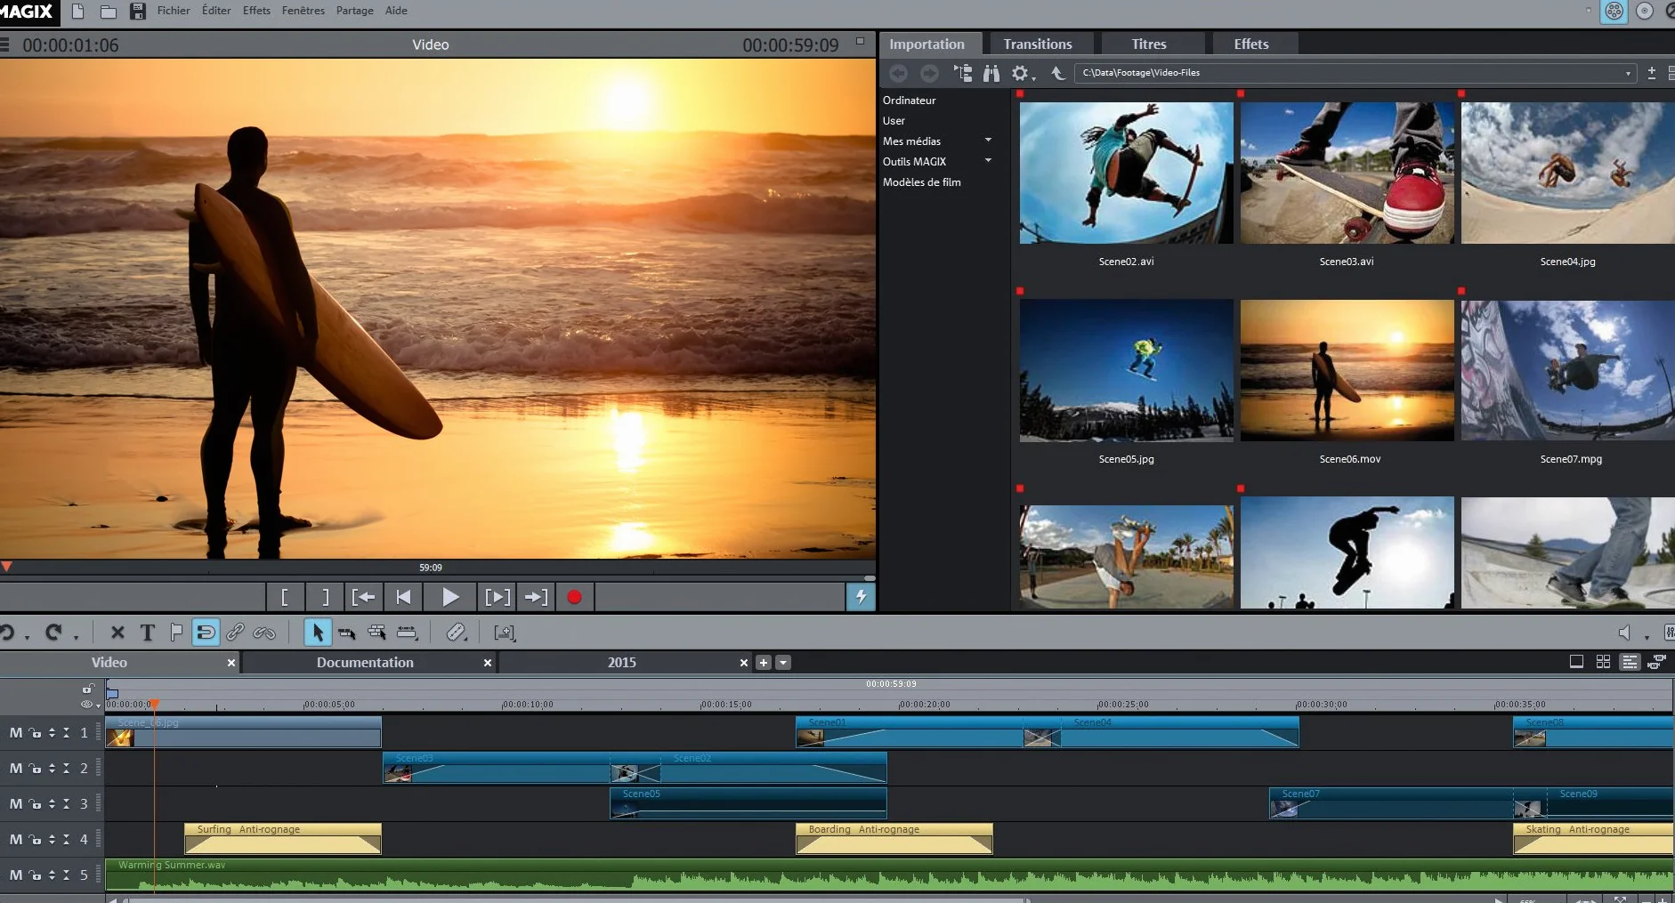Expand Mes médias arrow

988,141
